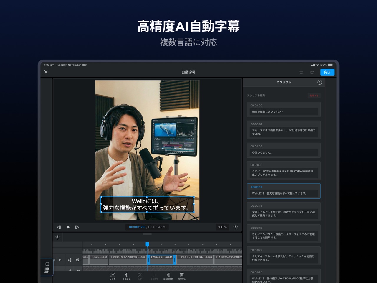The width and height of the screenshot is (377, 283).
Task: Select the 心配い - 00:02 subtitle clip
Action: tap(99, 260)
